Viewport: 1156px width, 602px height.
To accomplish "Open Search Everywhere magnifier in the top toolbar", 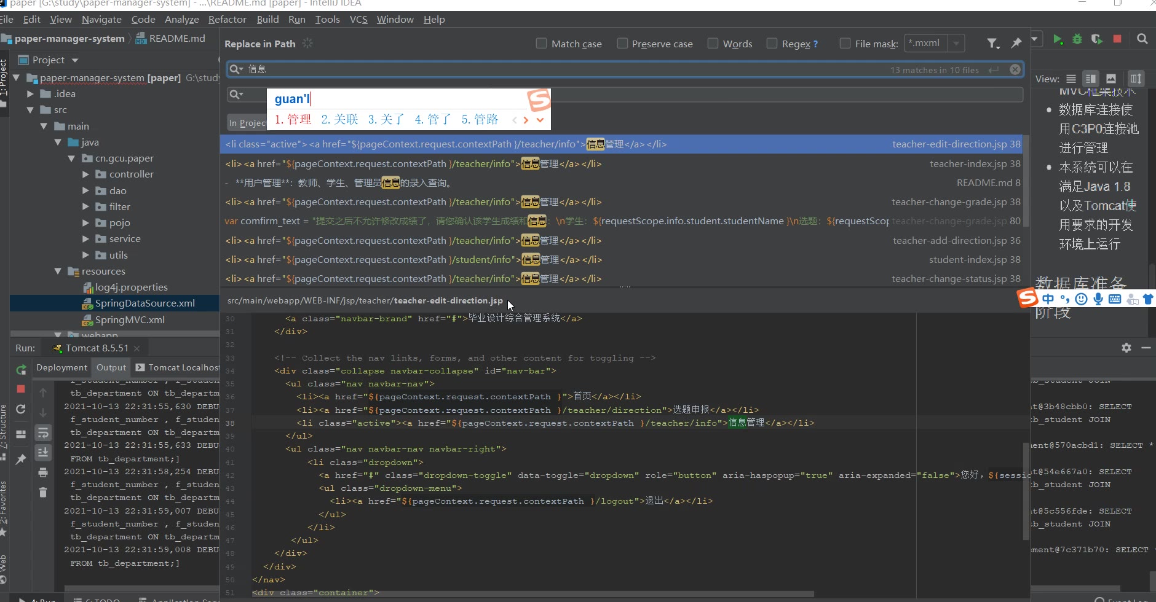I will click(x=1142, y=39).
